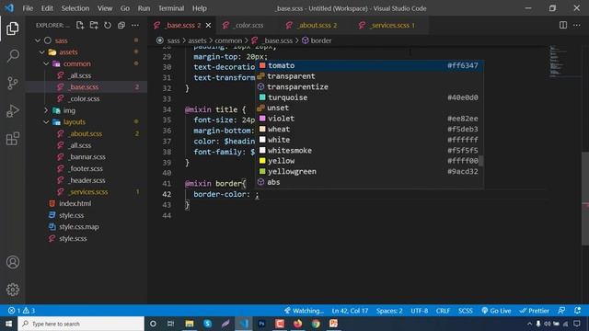Screen dimensions: 589x331
Task: Open editor more actions ellipsis
Action: tap(577, 25)
